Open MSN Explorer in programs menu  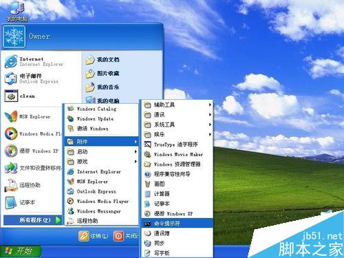102,182
